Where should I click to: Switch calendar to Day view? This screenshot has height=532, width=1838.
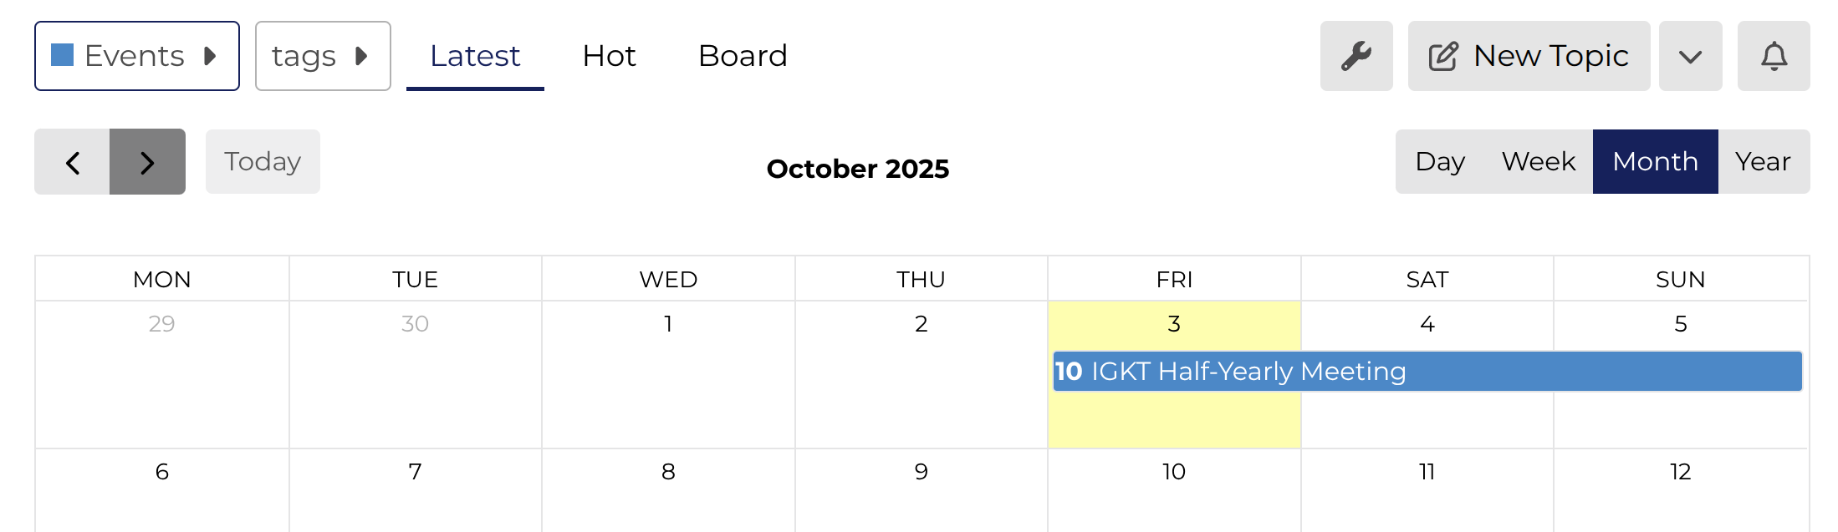[1440, 161]
